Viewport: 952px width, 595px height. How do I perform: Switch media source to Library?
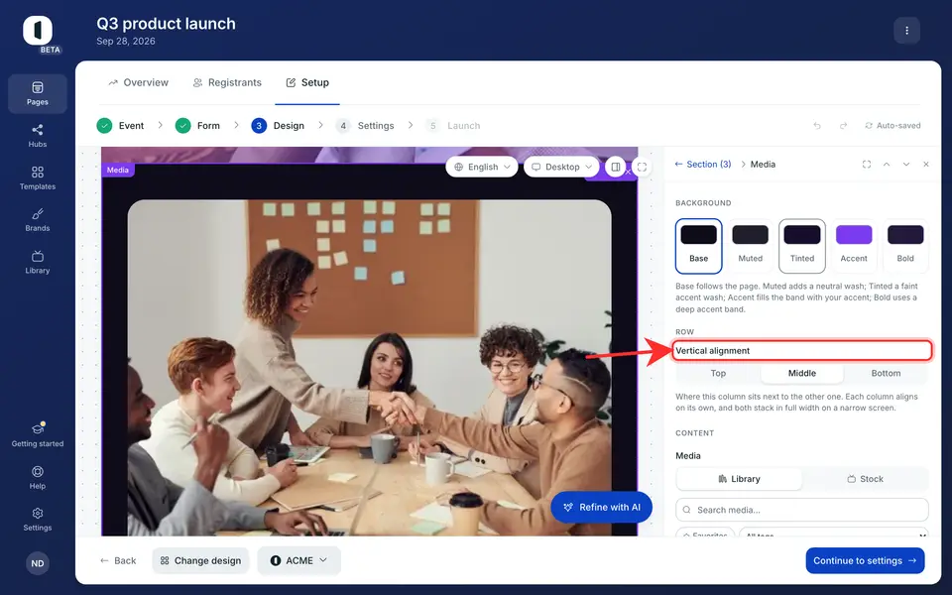[x=739, y=479]
